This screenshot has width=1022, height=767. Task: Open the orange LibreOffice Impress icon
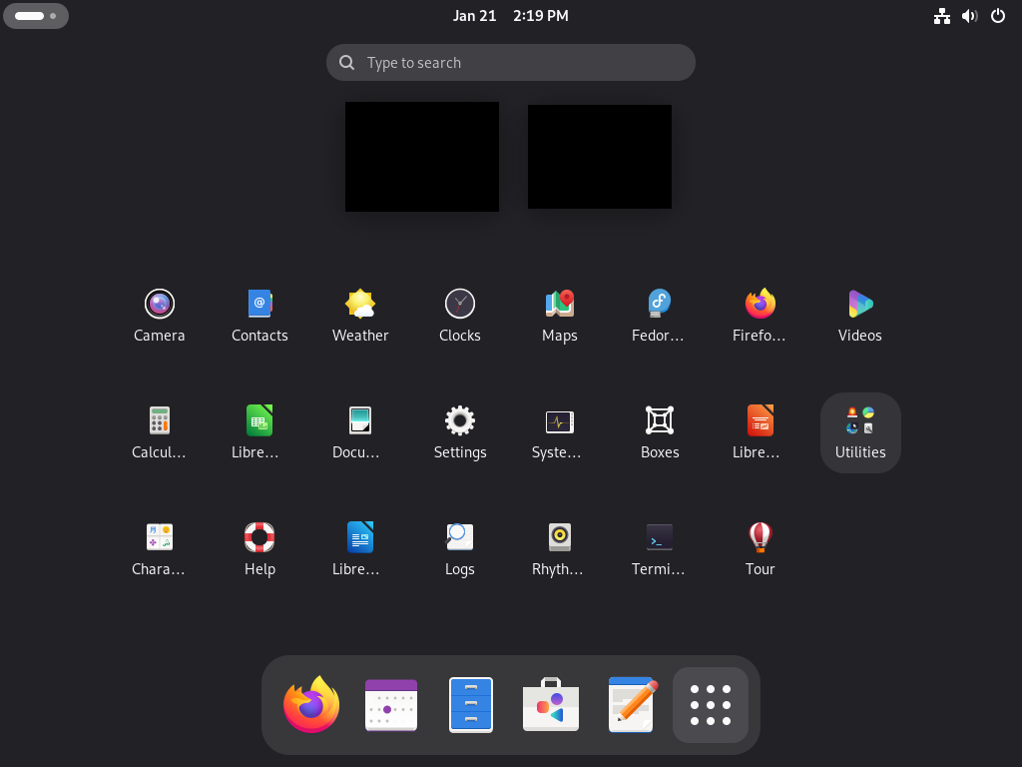pyautogui.click(x=760, y=432)
